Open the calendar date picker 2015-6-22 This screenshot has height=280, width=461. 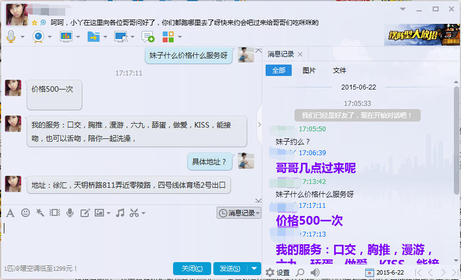(x=385, y=272)
